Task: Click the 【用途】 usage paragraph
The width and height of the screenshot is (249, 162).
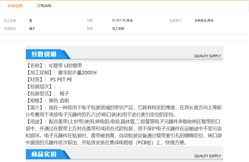Action: (124, 132)
